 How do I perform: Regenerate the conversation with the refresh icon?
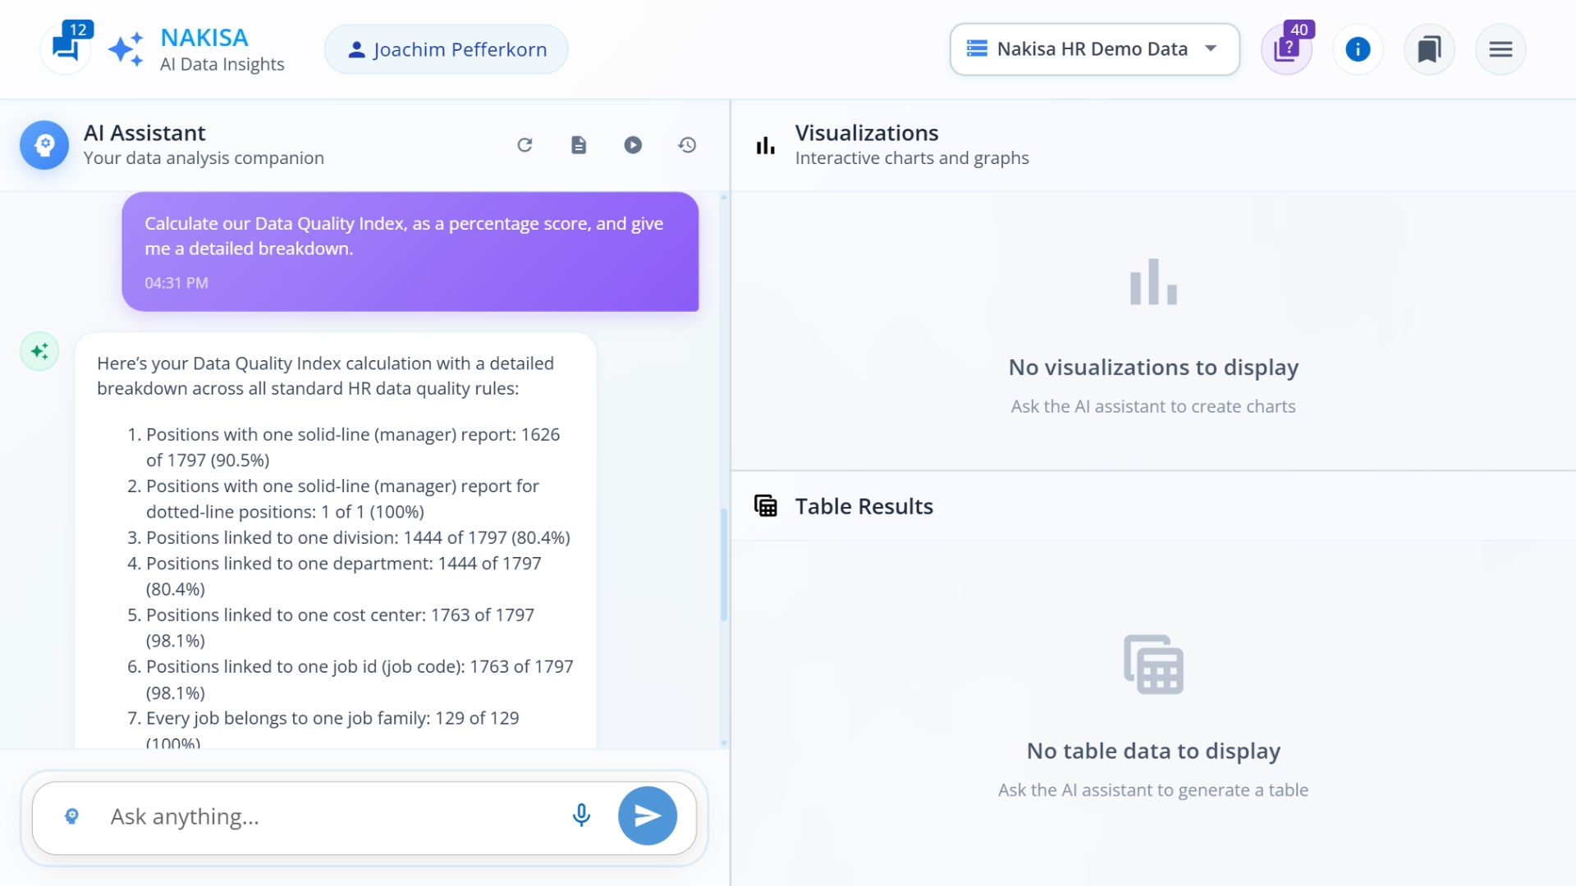tap(525, 144)
